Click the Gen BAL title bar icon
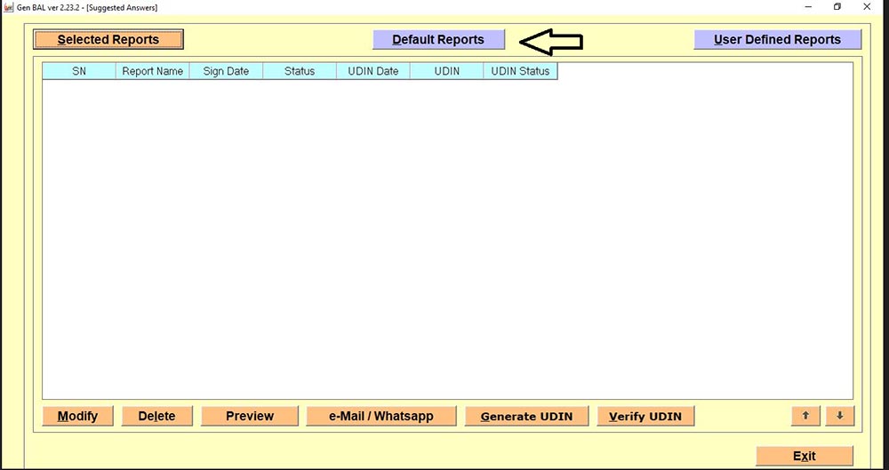This screenshot has height=470, width=889. pos(8,7)
